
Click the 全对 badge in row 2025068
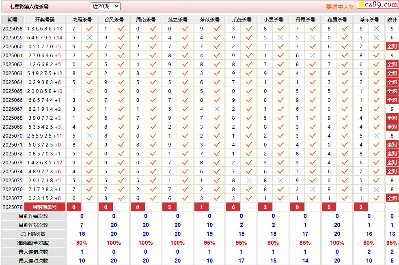(392, 118)
